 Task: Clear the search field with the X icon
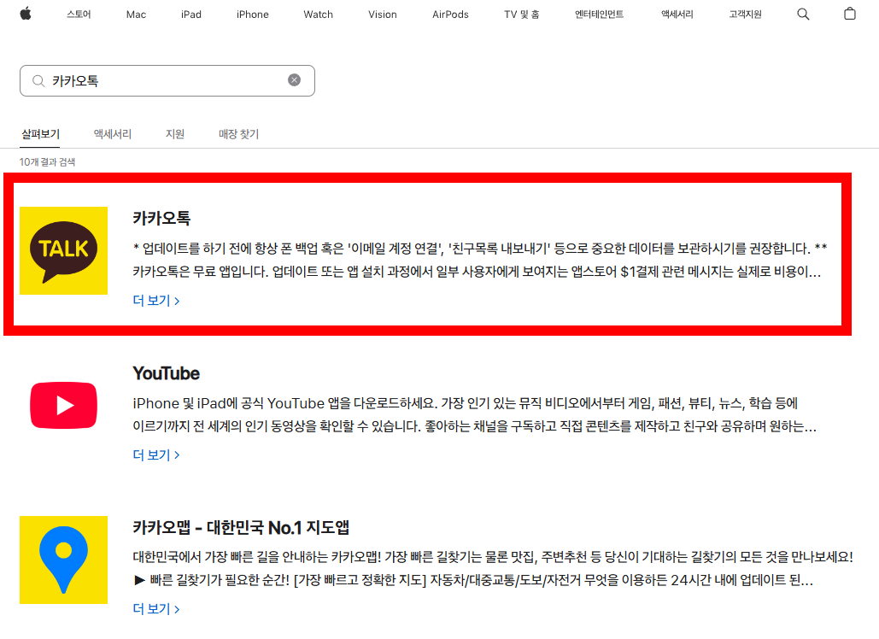pyautogui.click(x=295, y=80)
